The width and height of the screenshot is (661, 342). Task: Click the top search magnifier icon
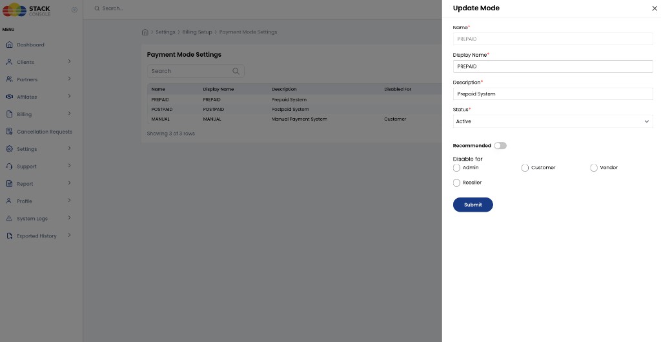tap(97, 8)
